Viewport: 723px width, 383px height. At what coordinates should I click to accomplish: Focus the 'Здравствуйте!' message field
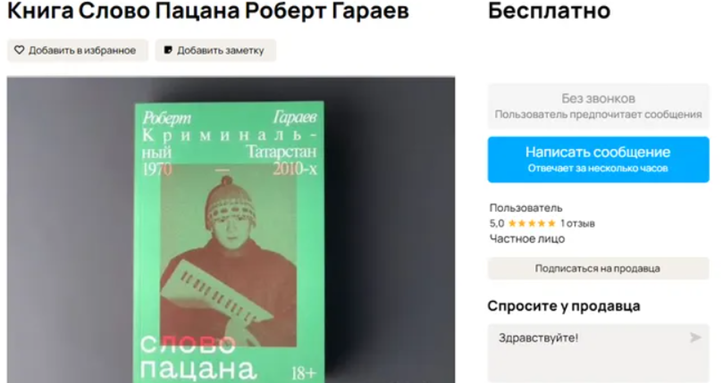click(x=598, y=353)
